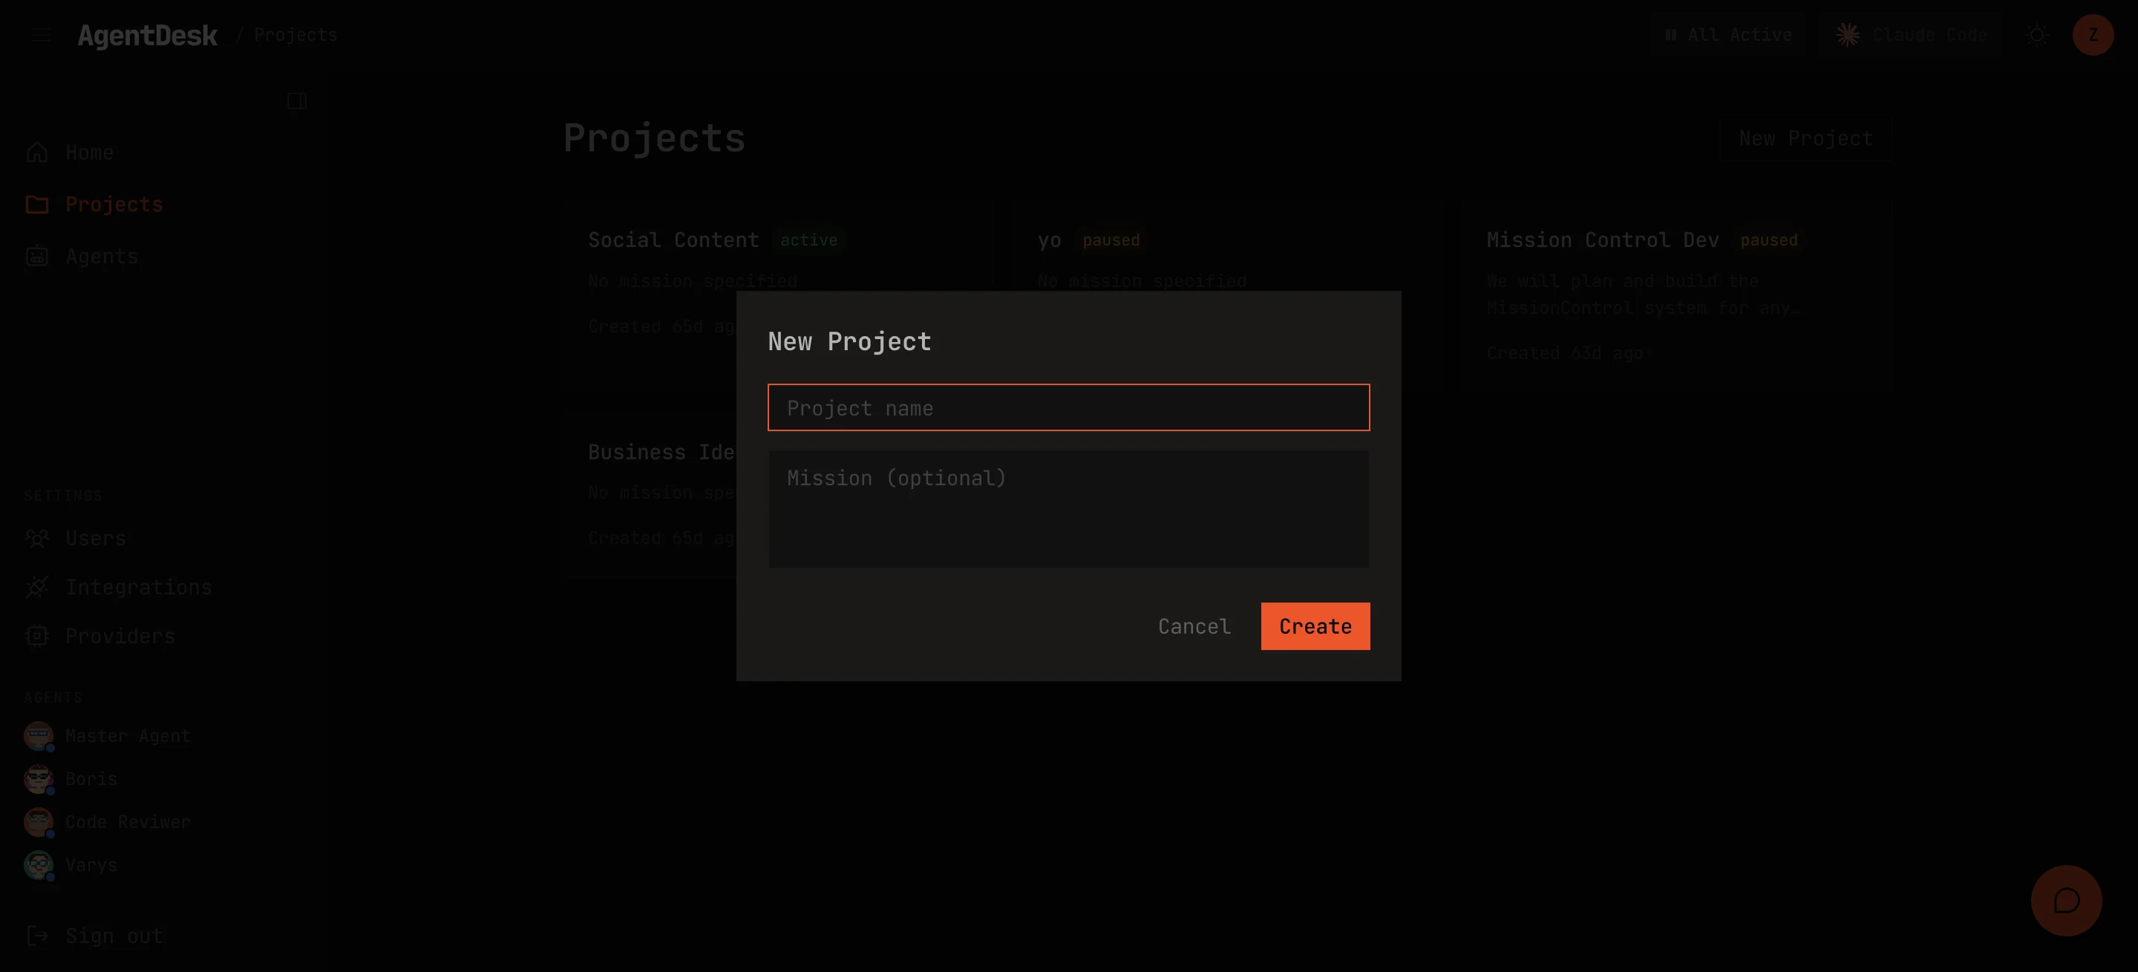Click the AGENTS section label

coord(53,697)
